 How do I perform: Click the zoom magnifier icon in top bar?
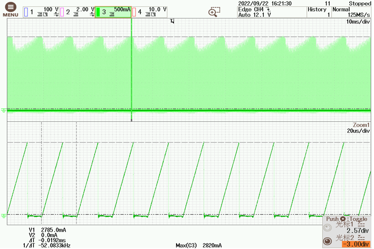pyautogui.click(x=214, y=12)
